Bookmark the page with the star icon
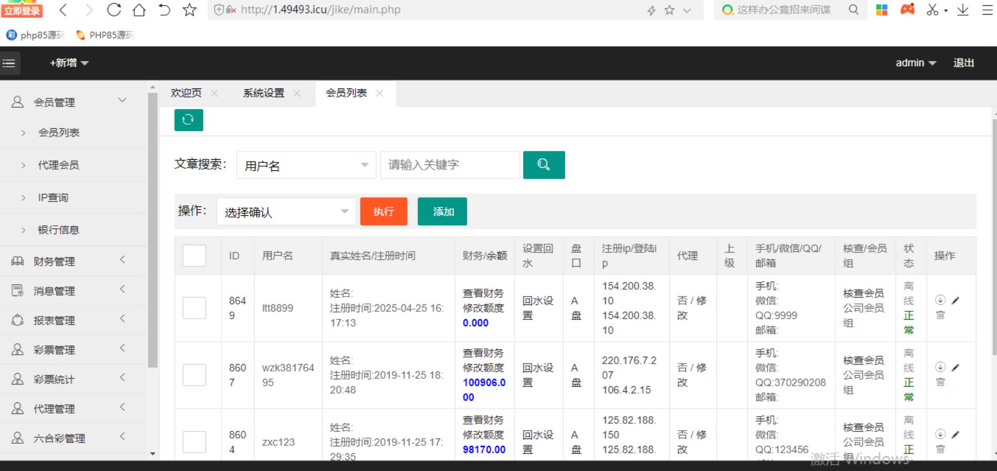The image size is (997, 471). click(189, 10)
